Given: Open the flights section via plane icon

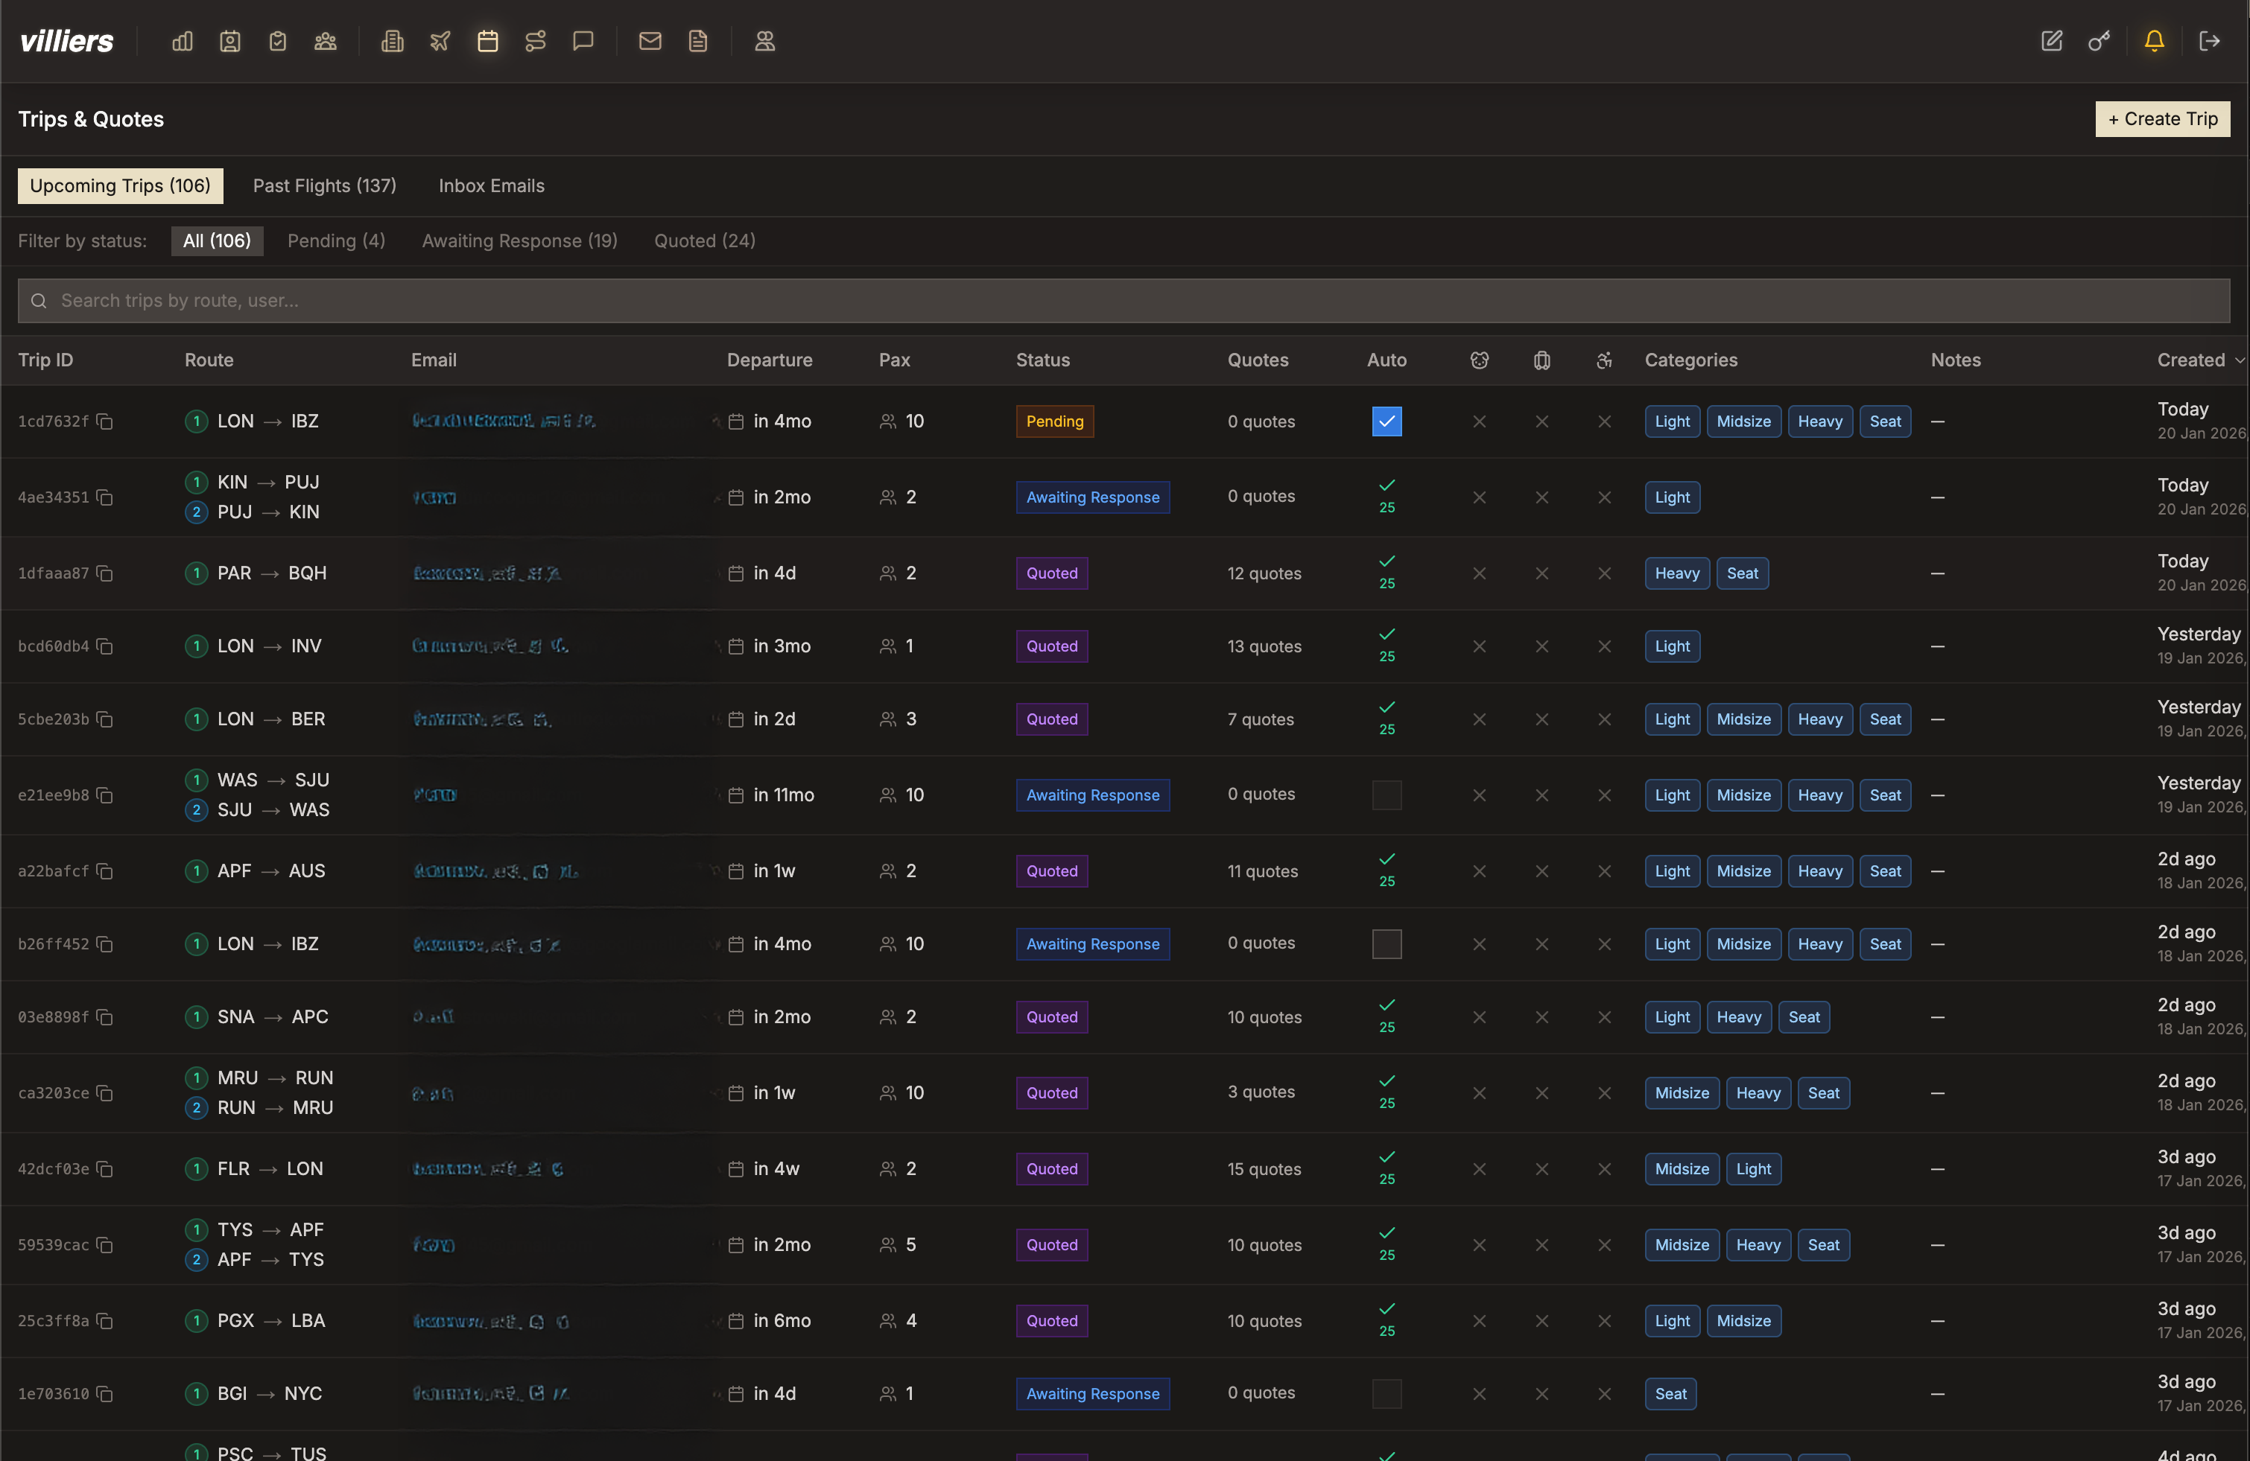Looking at the screenshot, I should point(440,41).
